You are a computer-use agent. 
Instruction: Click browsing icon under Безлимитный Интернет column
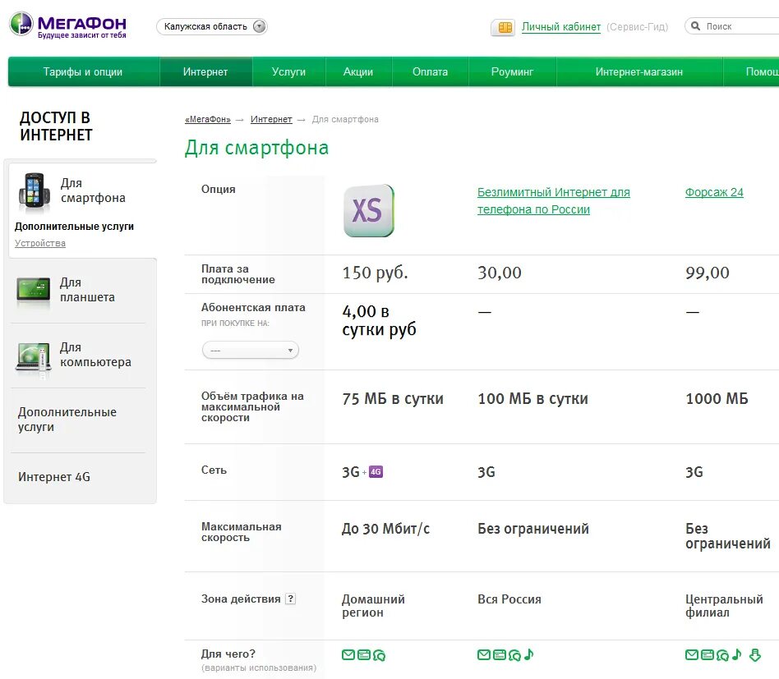click(x=500, y=654)
